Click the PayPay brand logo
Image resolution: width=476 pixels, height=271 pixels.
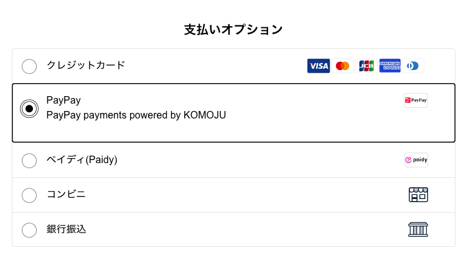(x=416, y=100)
